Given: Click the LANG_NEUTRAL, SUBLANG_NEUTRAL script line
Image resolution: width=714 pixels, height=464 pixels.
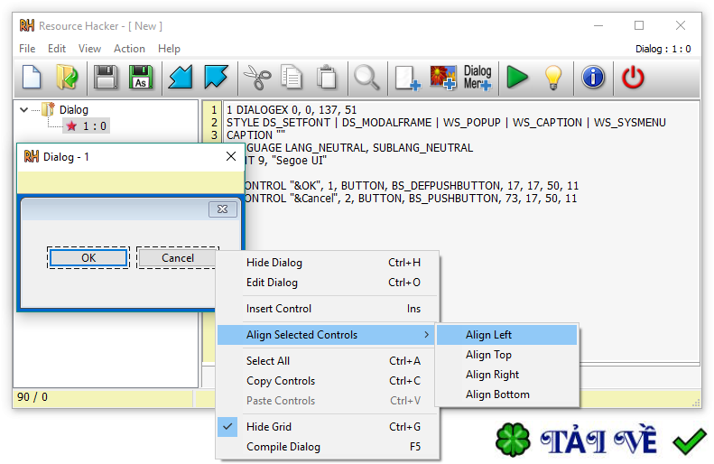Looking at the screenshot, I should (x=358, y=147).
